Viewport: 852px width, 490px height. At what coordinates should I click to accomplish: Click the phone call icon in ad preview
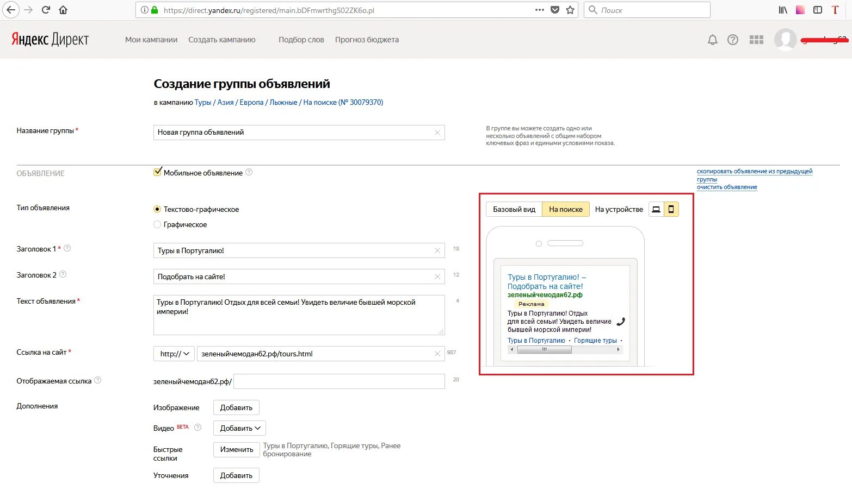point(621,321)
